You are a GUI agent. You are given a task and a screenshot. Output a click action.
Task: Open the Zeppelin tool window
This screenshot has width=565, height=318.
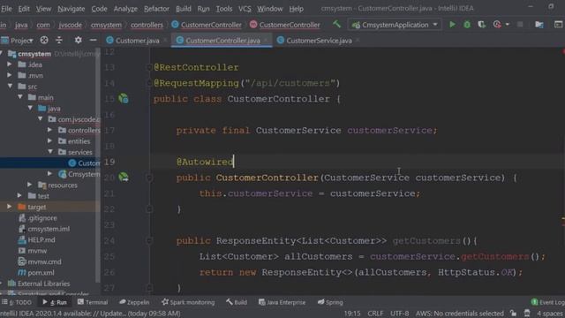click(134, 302)
